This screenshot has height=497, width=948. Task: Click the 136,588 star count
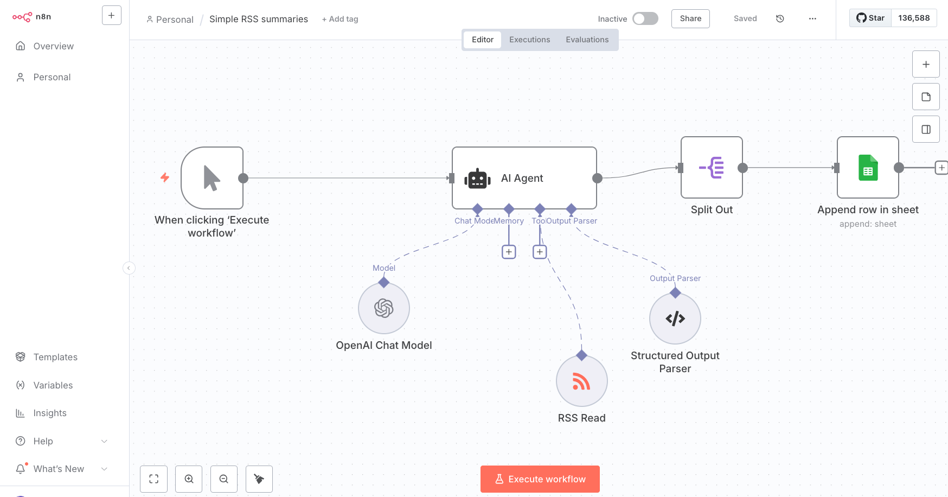click(x=914, y=18)
